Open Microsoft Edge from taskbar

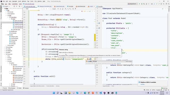coord(85,93)
